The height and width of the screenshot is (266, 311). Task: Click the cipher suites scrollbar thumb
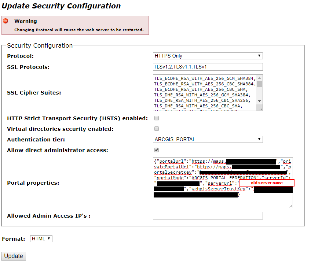(x=259, y=84)
